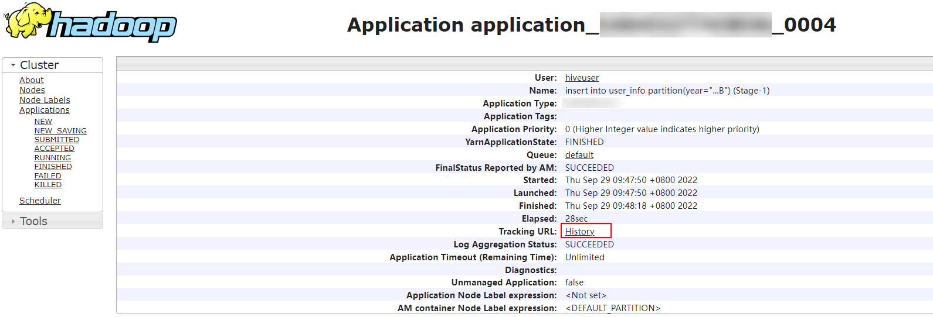933x317 pixels.
Task: Click the application ID page heading
Action: [591, 25]
